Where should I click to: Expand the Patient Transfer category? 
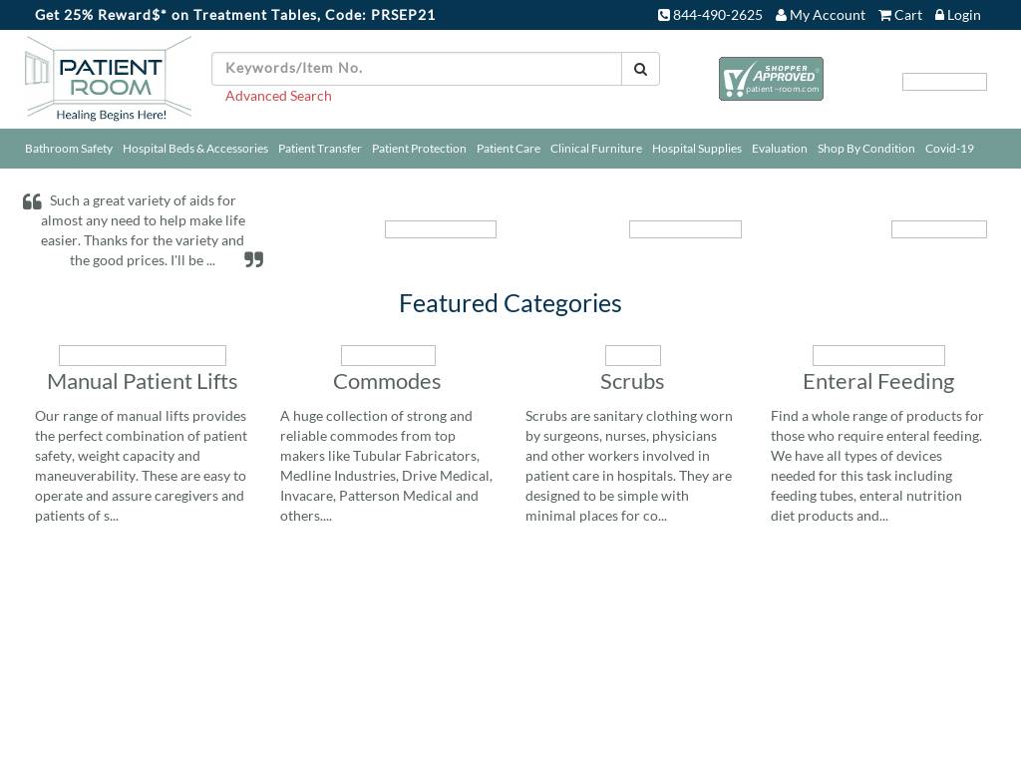pyautogui.click(x=320, y=149)
